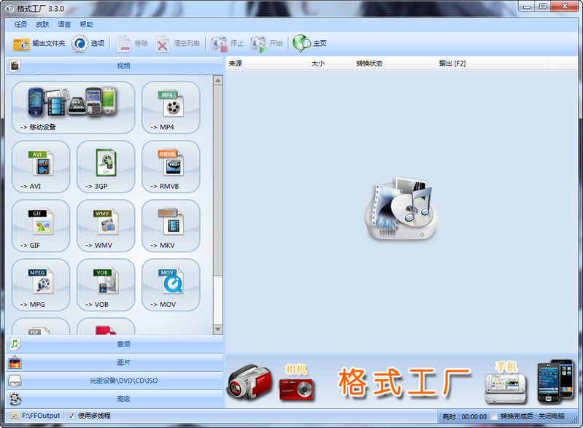The height and width of the screenshot is (428, 583).
Task: Expand the 音频 audio category
Action: [x=115, y=344]
